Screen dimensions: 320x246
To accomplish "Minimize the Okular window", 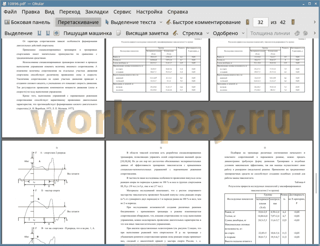I will (304, 4).
